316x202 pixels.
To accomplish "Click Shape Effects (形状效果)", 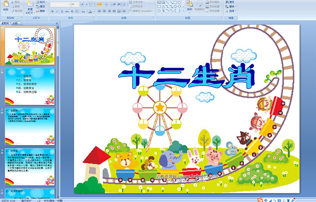I will [214, 11].
